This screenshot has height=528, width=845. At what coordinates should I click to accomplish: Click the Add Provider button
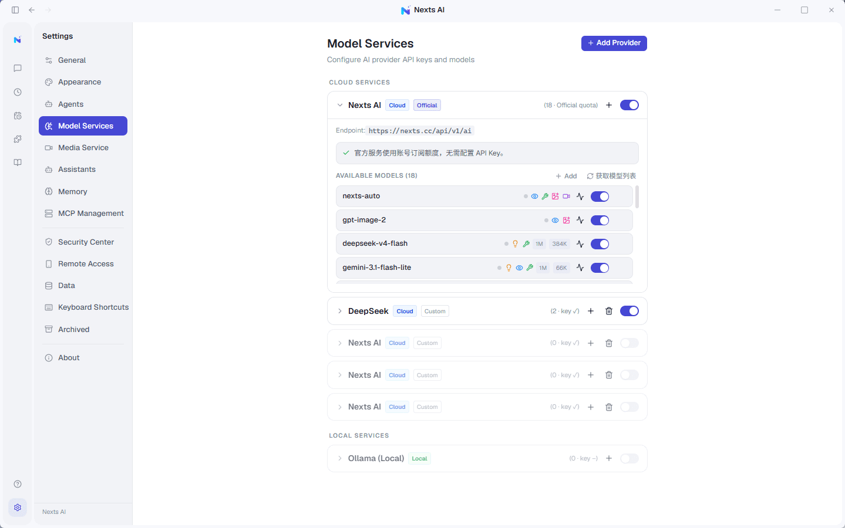click(614, 43)
